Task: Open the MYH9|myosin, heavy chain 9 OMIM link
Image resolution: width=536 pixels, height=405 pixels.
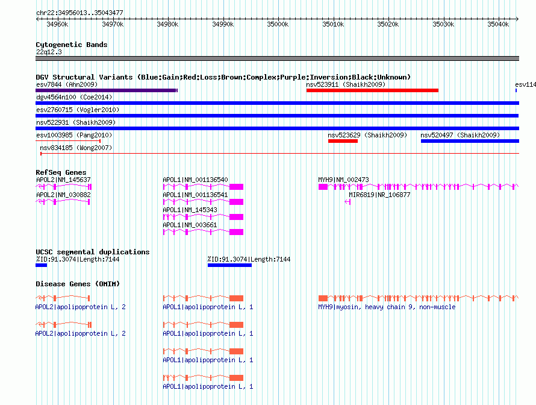Action: point(387,307)
